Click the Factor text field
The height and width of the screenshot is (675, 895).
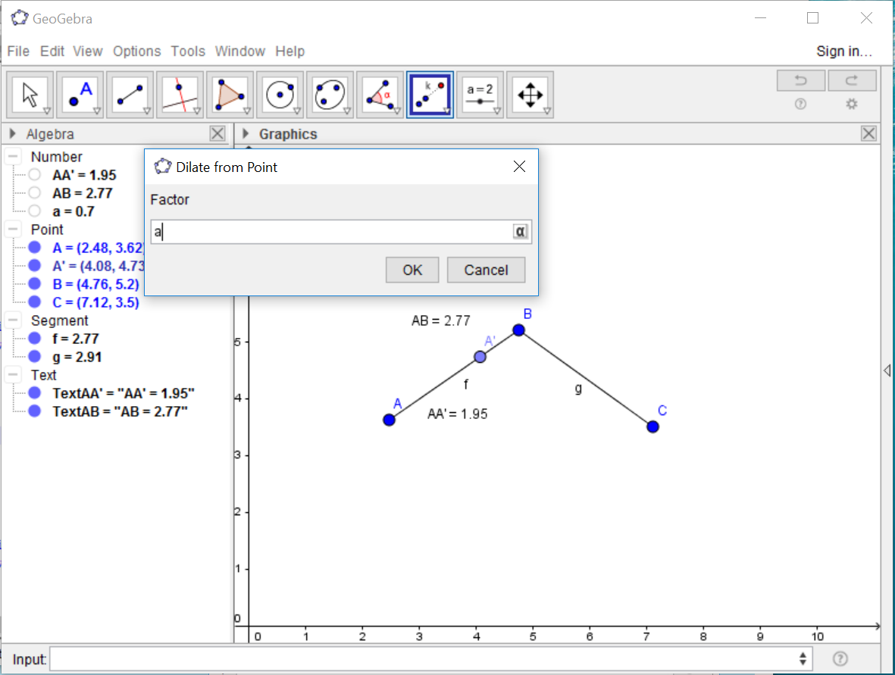[x=332, y=232]
